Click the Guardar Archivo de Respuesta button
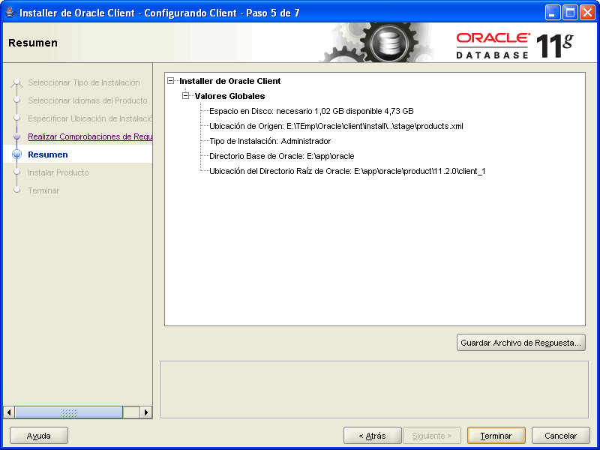600x450 pixels. click(520, 343)
